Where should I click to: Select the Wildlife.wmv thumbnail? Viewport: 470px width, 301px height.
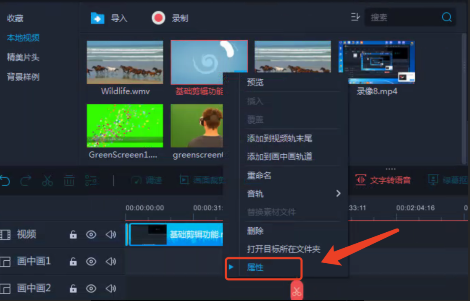[124, 62]
